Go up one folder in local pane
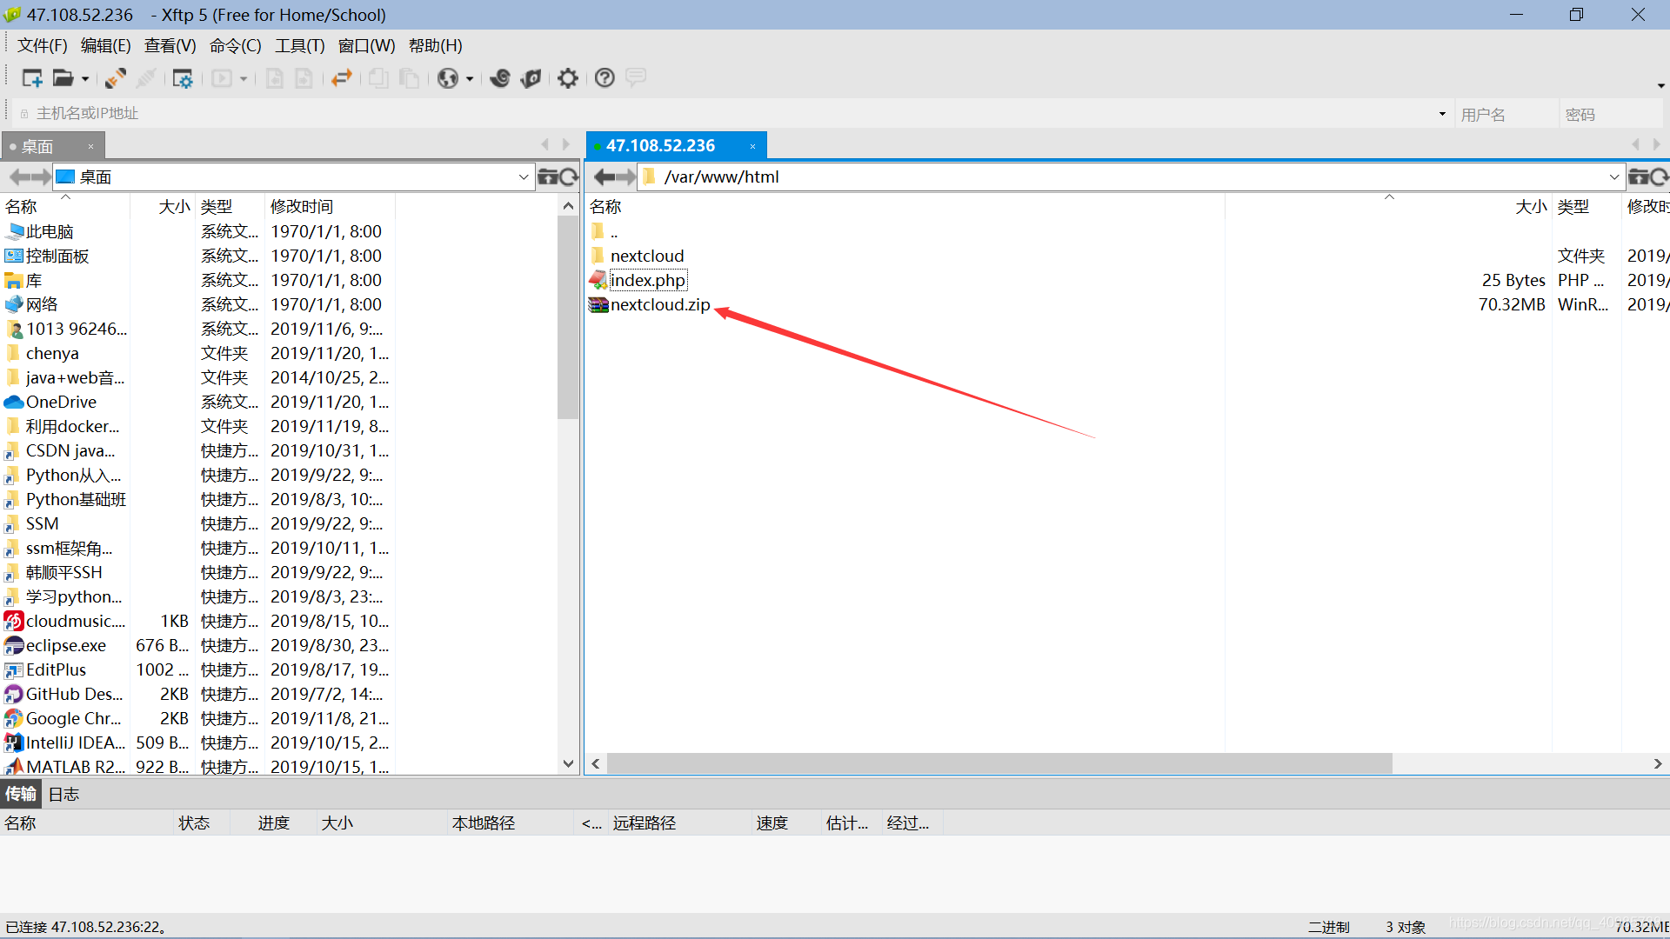The width and height of the screenshot is (1670, 939). click(548, 177)
